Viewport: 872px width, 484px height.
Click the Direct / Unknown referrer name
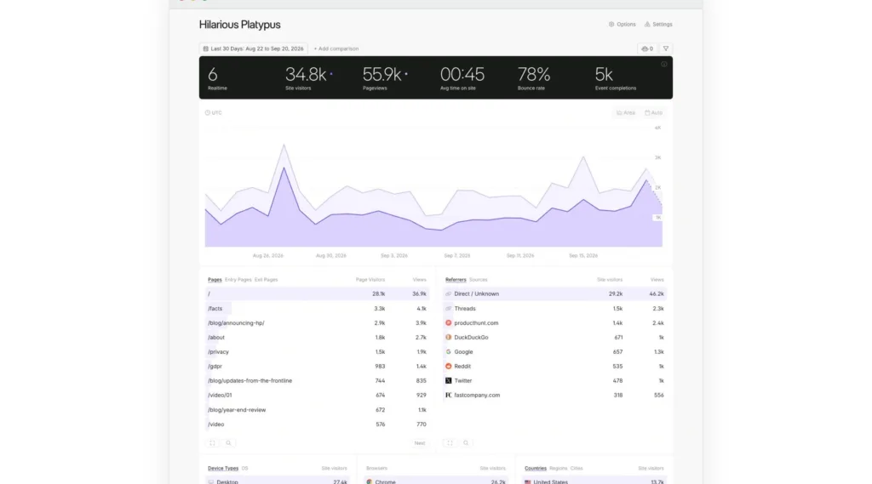click(x=477, y=294)
